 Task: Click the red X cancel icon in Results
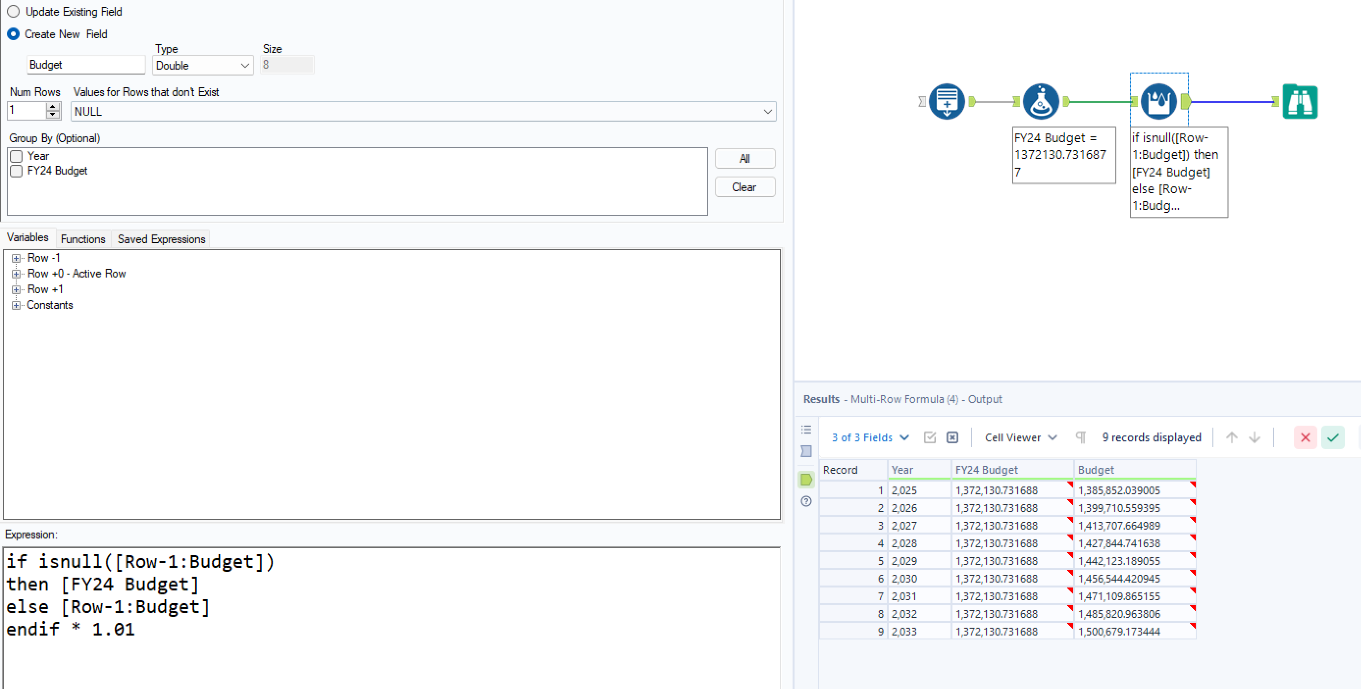[1305, 437]
